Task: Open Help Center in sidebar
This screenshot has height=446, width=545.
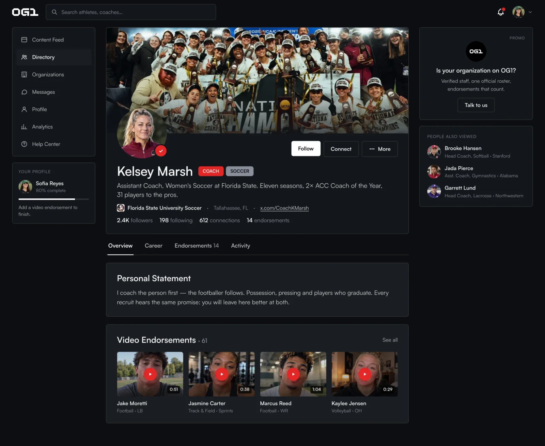Action: coord(53,144)
